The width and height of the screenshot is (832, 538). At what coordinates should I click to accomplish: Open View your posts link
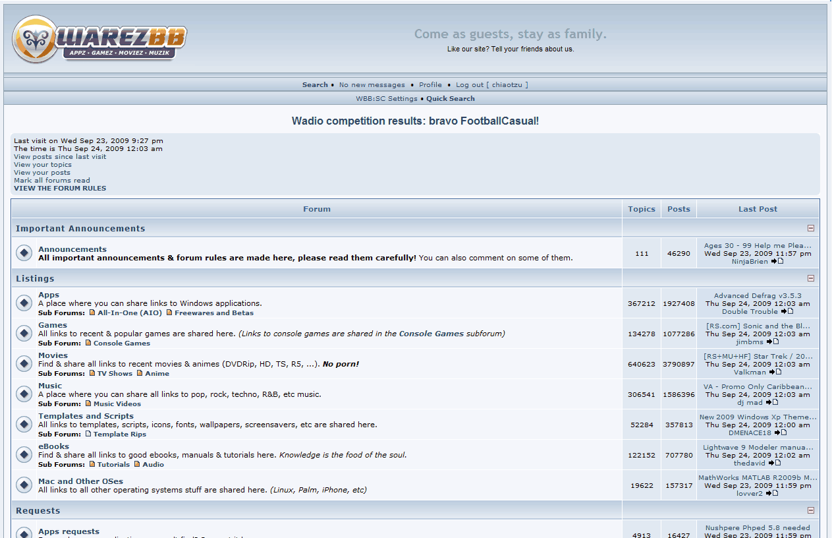(42, 172)
